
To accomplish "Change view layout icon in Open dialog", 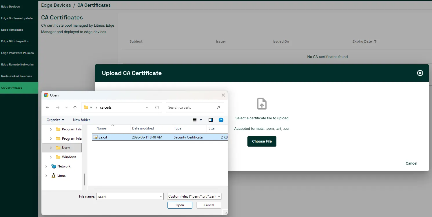I will point(195,120).
